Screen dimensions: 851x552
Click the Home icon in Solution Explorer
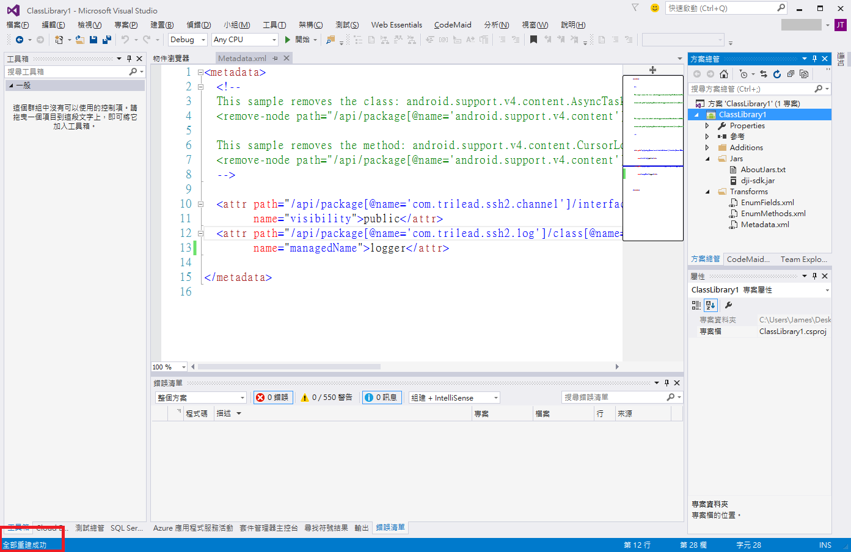(x=724, y=74)
